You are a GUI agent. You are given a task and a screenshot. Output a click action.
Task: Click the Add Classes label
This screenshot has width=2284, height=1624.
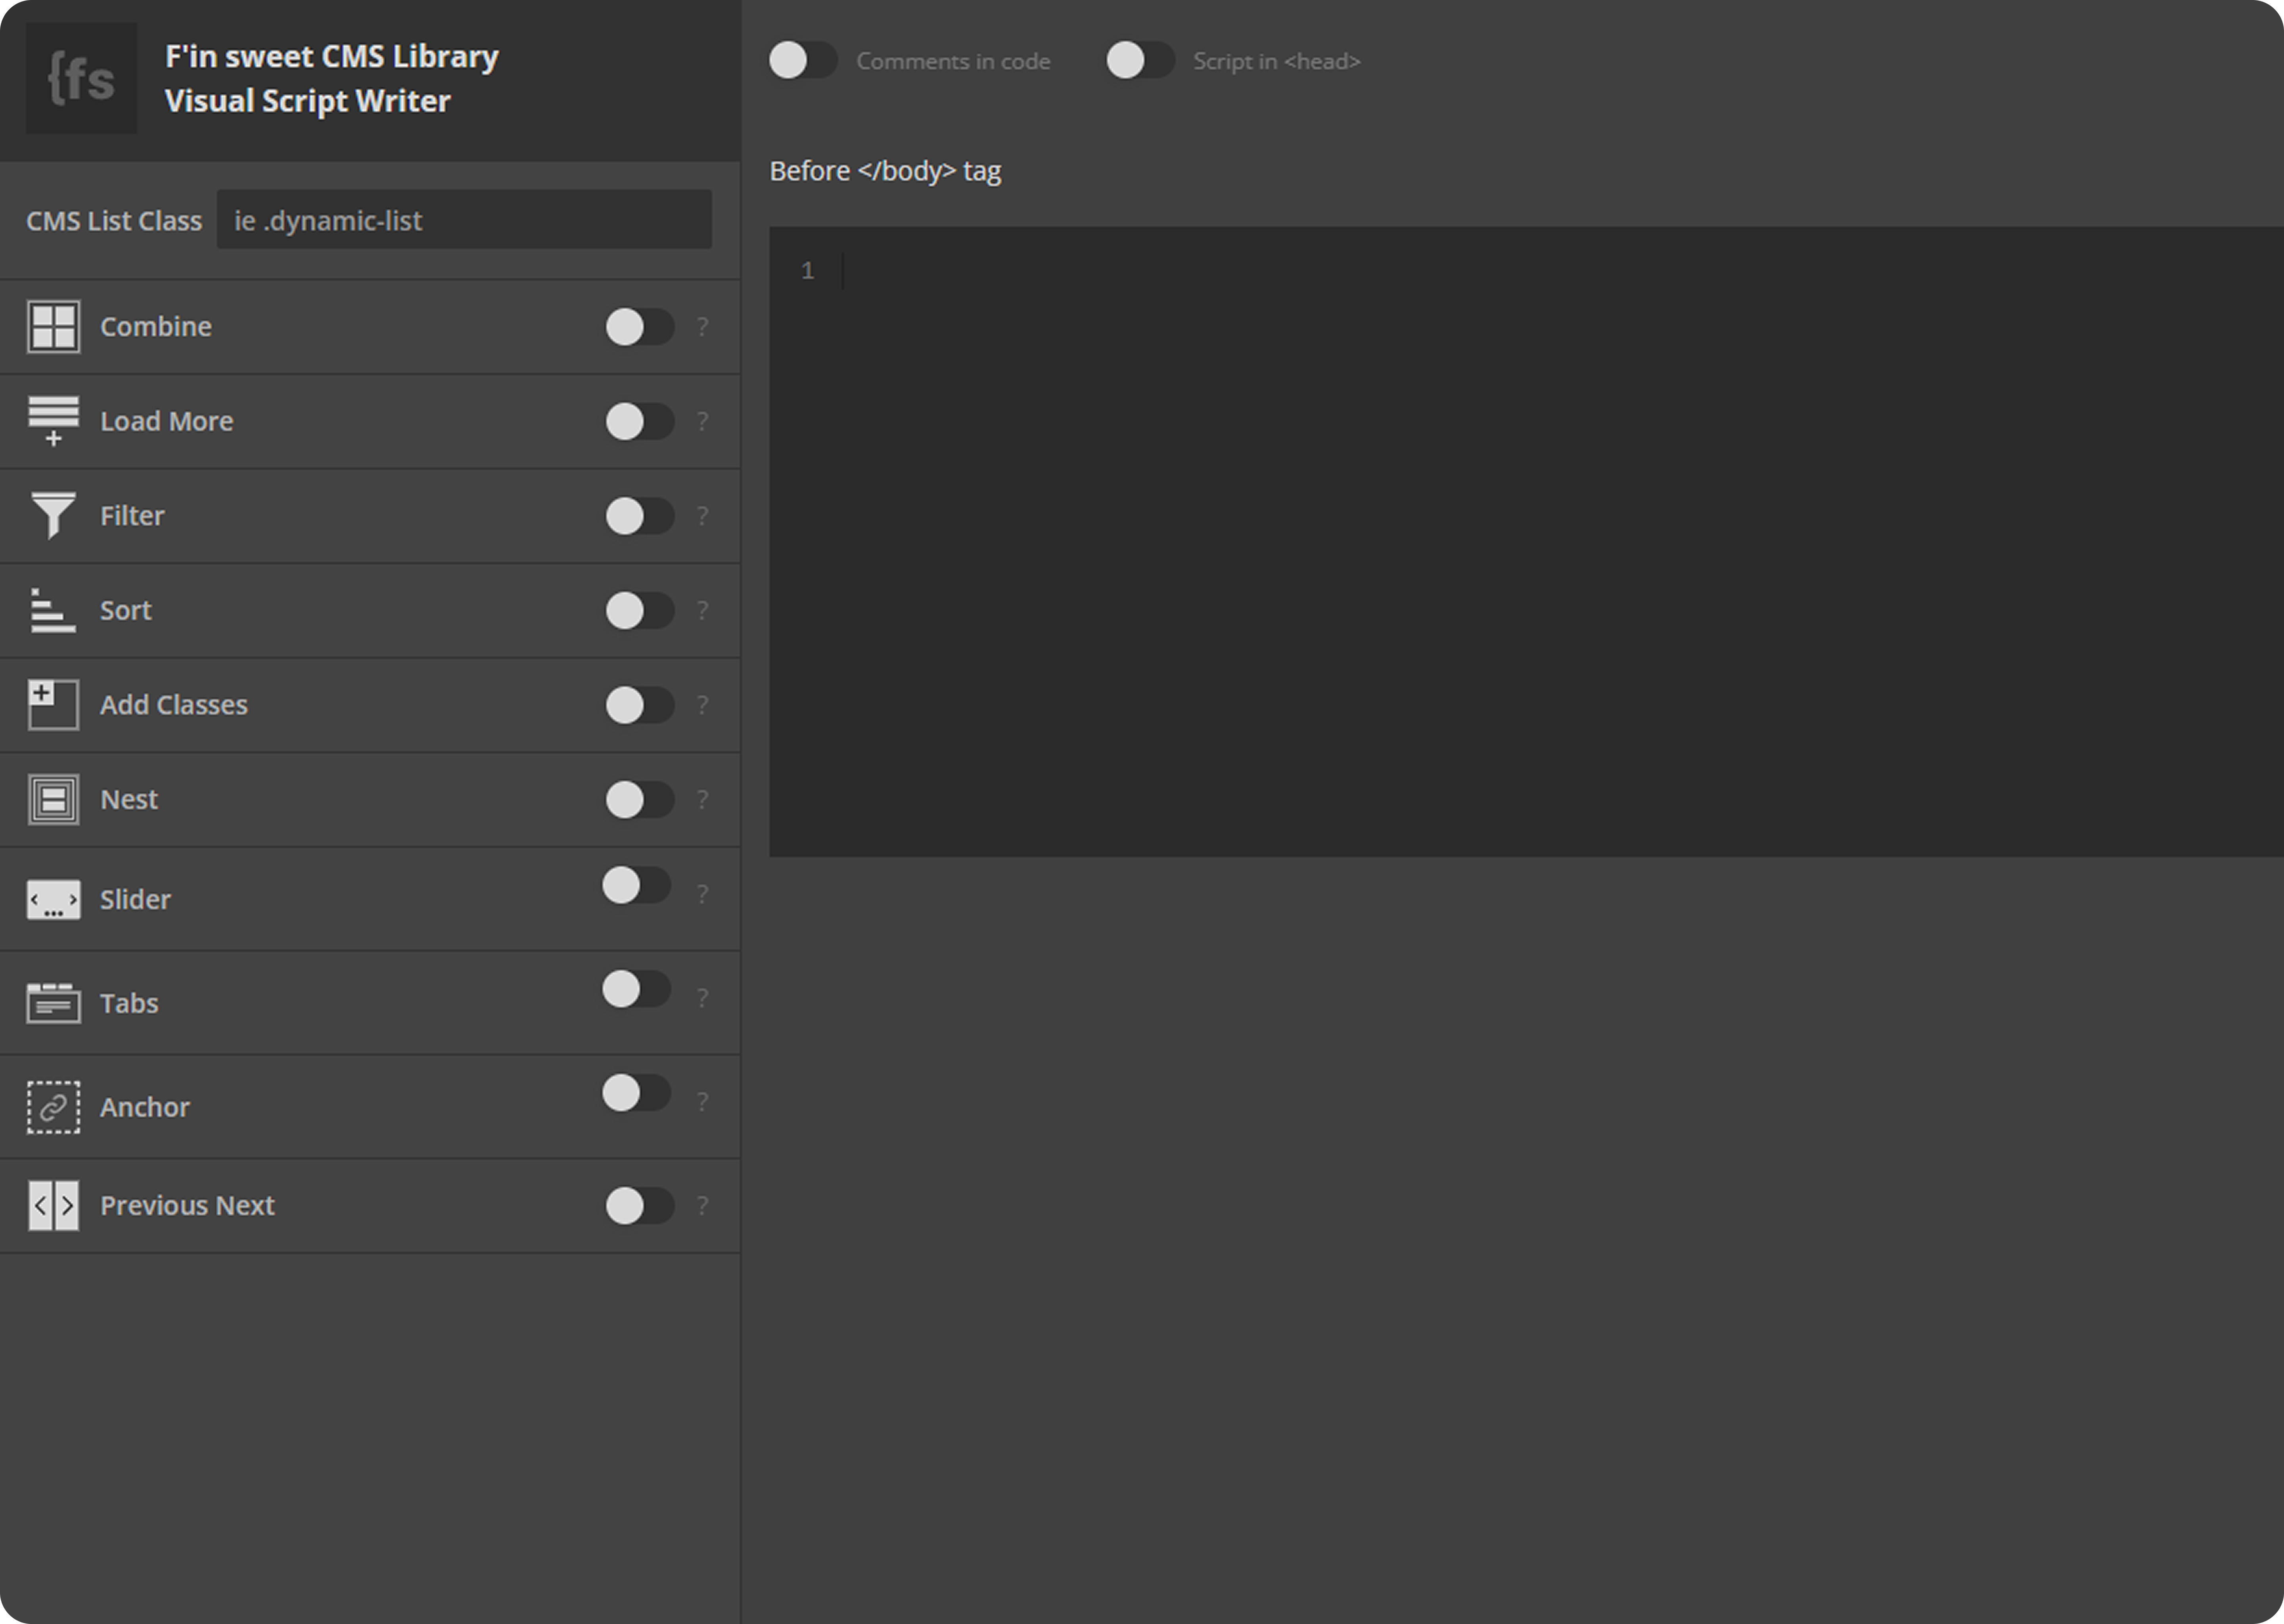point(174,705)
